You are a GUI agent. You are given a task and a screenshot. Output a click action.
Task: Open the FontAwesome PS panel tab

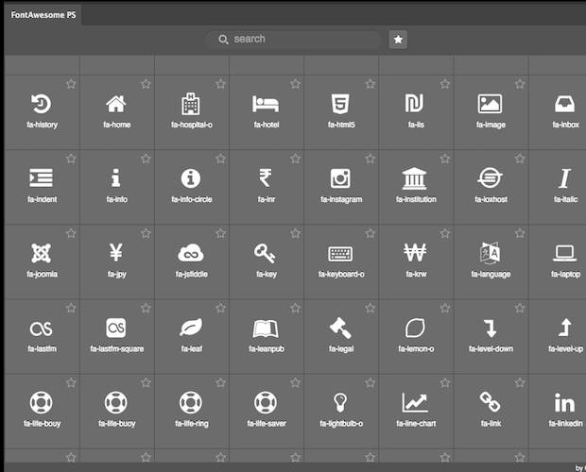point(43,15)
